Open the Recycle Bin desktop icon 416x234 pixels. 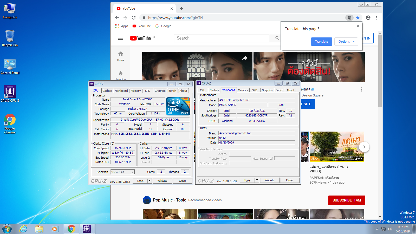10,38
